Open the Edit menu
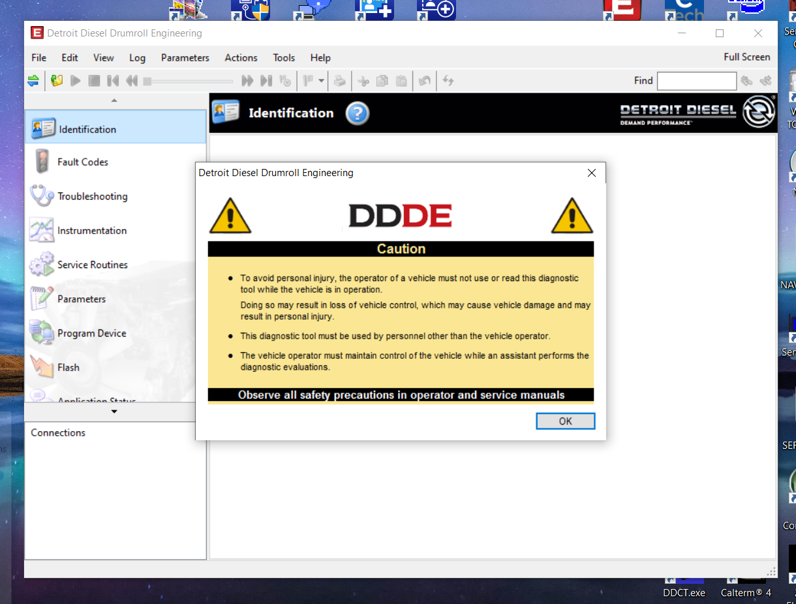The image size is (796, 604). pos(70,57)
